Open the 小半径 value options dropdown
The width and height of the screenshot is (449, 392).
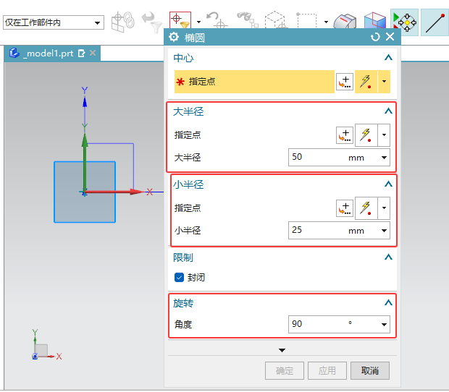[x=384, y=231]
